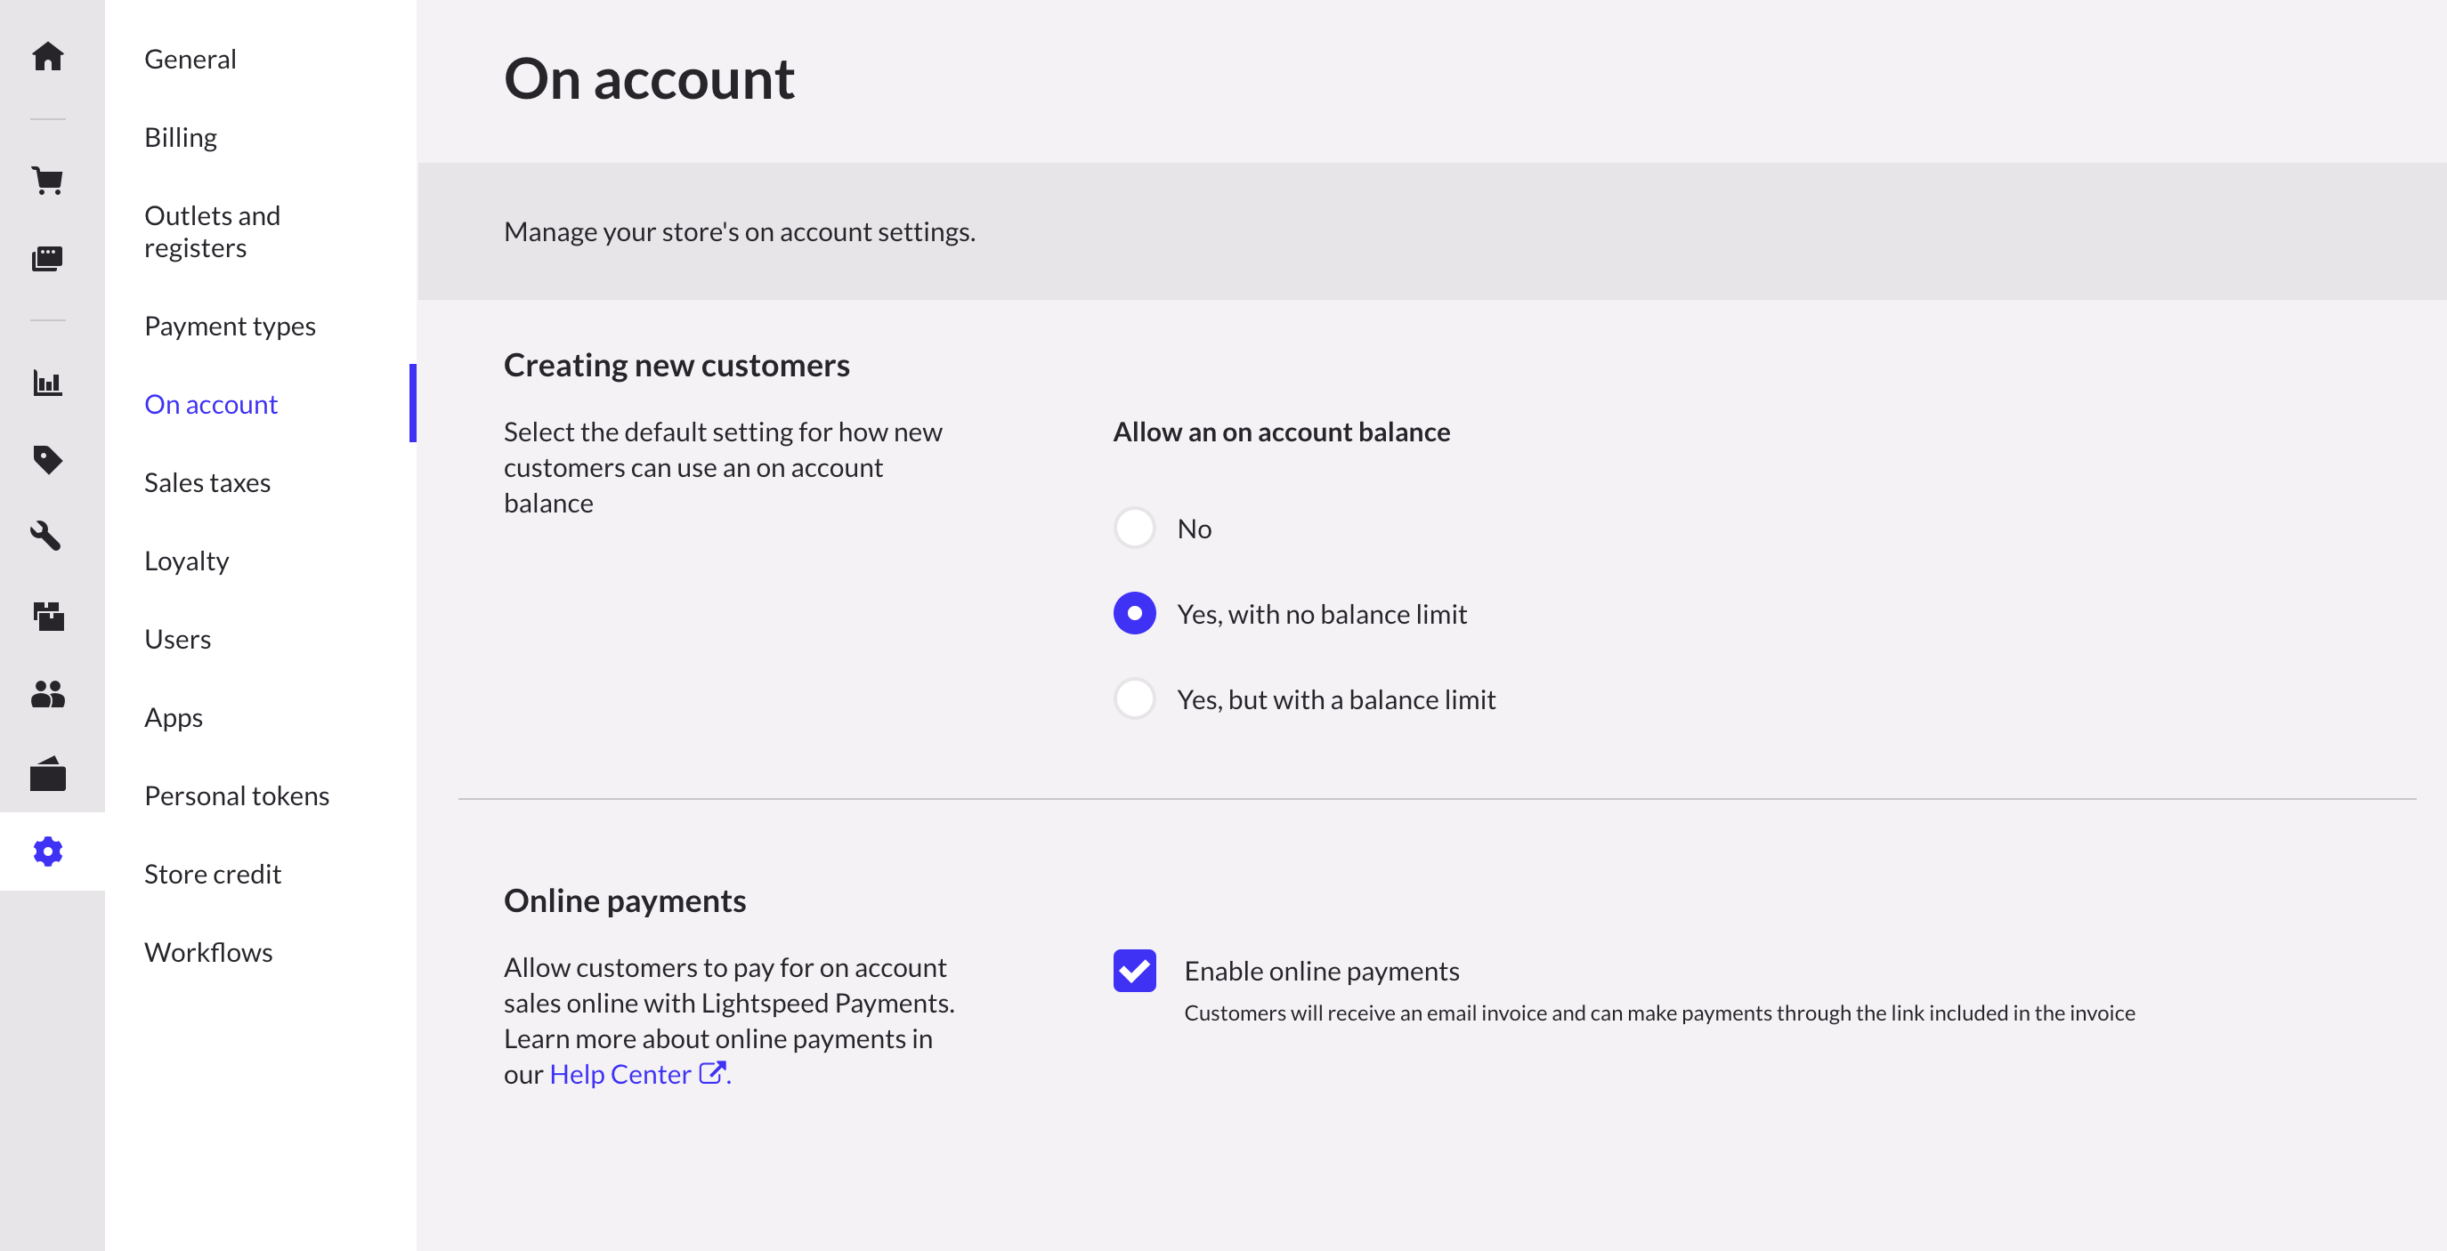Viewport: 2447px width, 1251px height.
Task: Open Personal tokens settings
Action: tap(237, 795)
